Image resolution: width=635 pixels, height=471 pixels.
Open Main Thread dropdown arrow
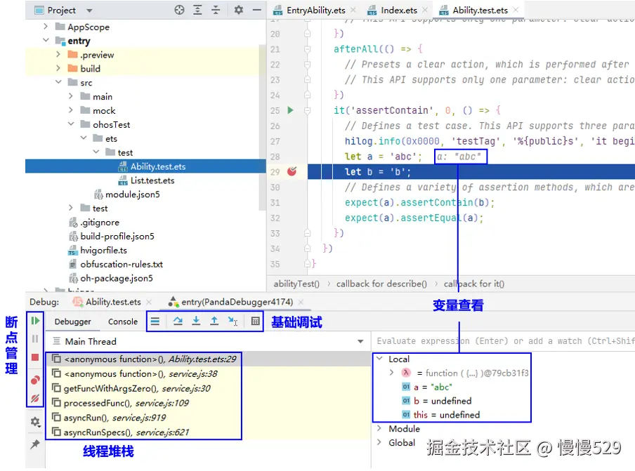(360, 342)
